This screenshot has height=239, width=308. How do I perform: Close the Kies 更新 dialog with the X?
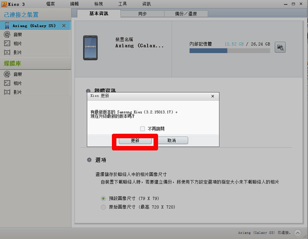pos(212,96)
